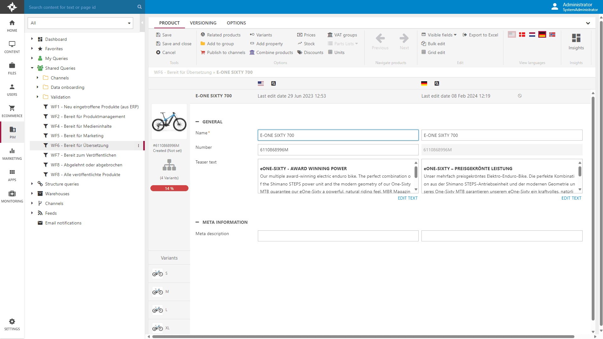Expand the Shared Queries tree section
This screenshot has width=603, height=339.
tap(32, 68)
